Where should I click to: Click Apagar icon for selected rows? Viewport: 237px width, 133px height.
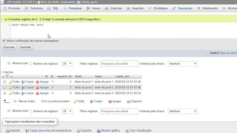click(x=110, y=102)
